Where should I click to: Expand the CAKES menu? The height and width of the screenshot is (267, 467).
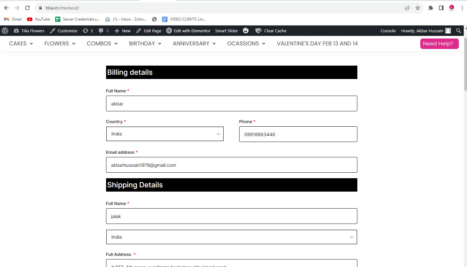click(x=21, y=43)
